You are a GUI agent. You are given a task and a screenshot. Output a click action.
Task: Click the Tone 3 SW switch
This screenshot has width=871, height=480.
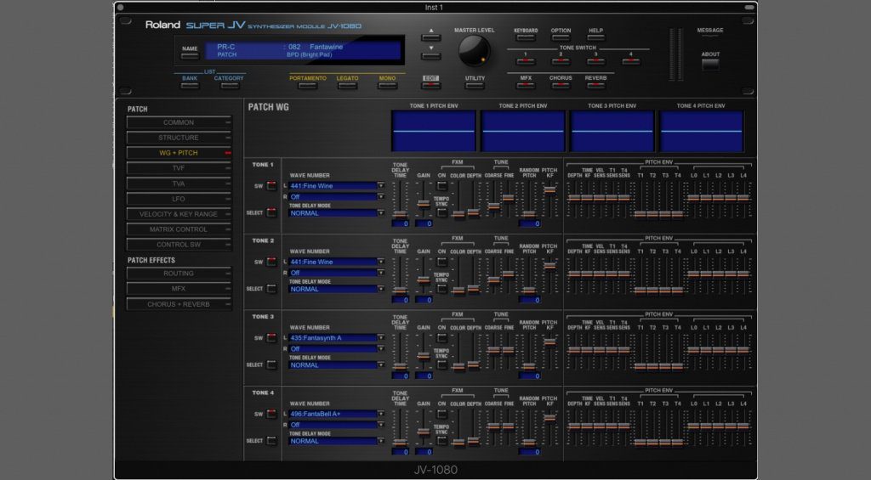271,338
